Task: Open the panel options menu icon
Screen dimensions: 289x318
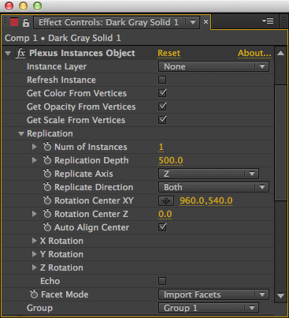Action: coord(268,21)
